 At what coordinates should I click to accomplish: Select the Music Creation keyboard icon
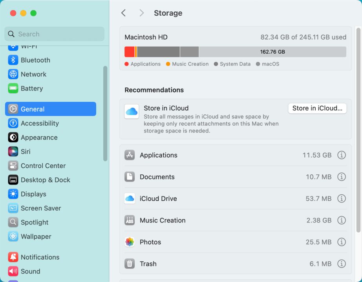[x=130, y=220]
